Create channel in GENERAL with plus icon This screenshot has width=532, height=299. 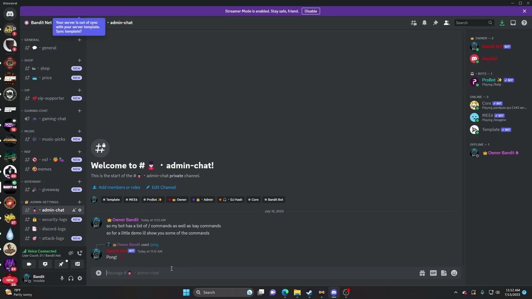pyautogui.click(x=79, y=40)
